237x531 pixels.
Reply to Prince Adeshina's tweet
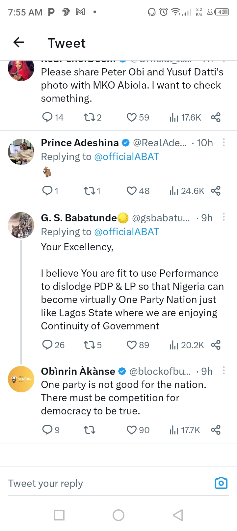click(48, 191)
